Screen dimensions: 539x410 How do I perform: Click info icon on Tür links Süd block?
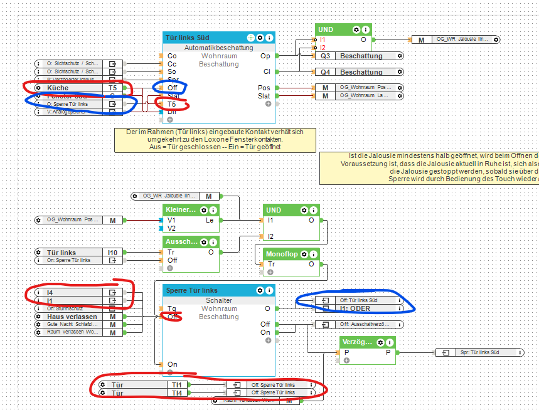(270, 38)
